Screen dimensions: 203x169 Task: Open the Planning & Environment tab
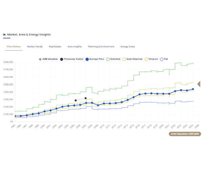tap(101, 47)
